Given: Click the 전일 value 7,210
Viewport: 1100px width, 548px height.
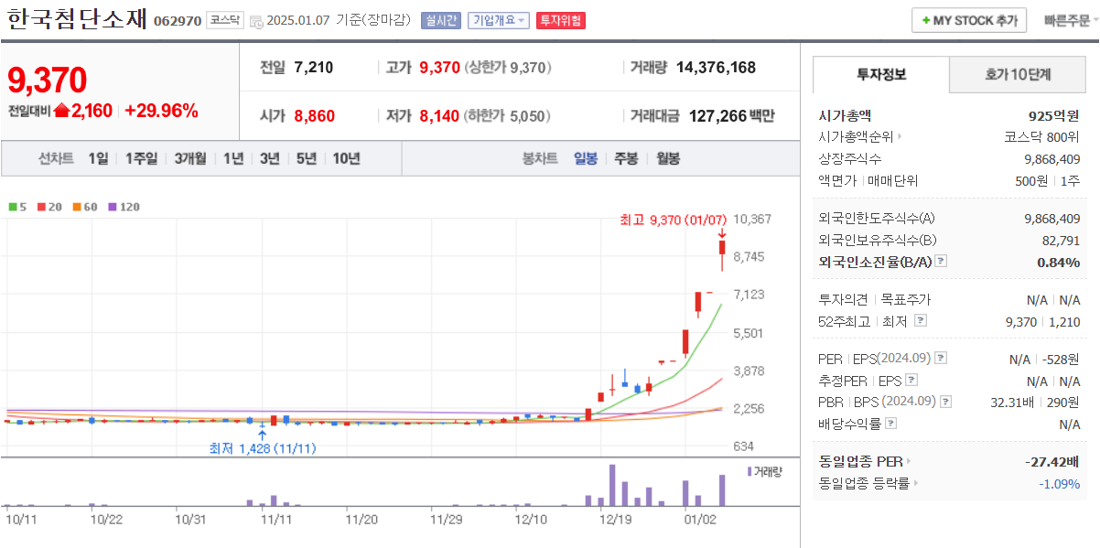Looking at the screenshot, I should point(314,67).
